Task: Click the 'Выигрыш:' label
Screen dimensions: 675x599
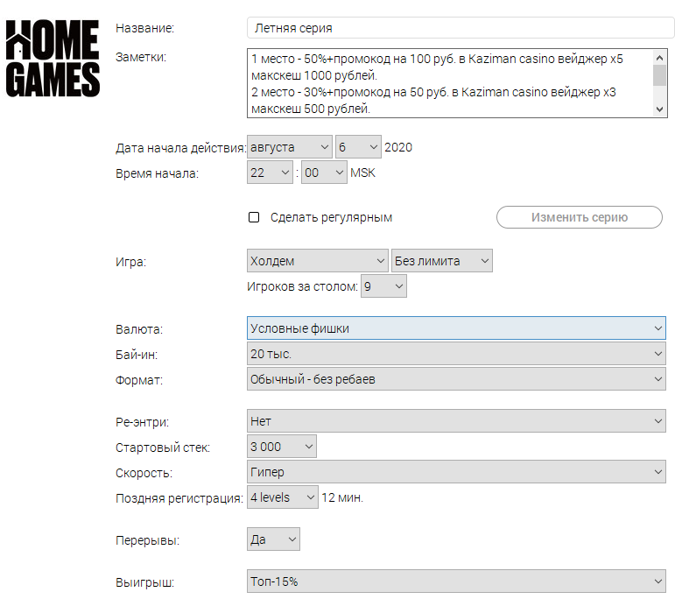Action: (144, 582)
